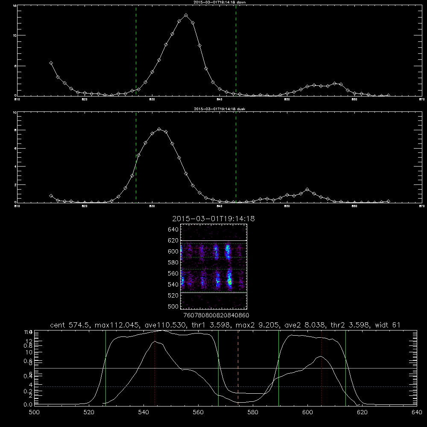Click the 'ave110.530' value in bottom title
The height and width of the screenshot is (427, 427).
click(x=167, y=325)
